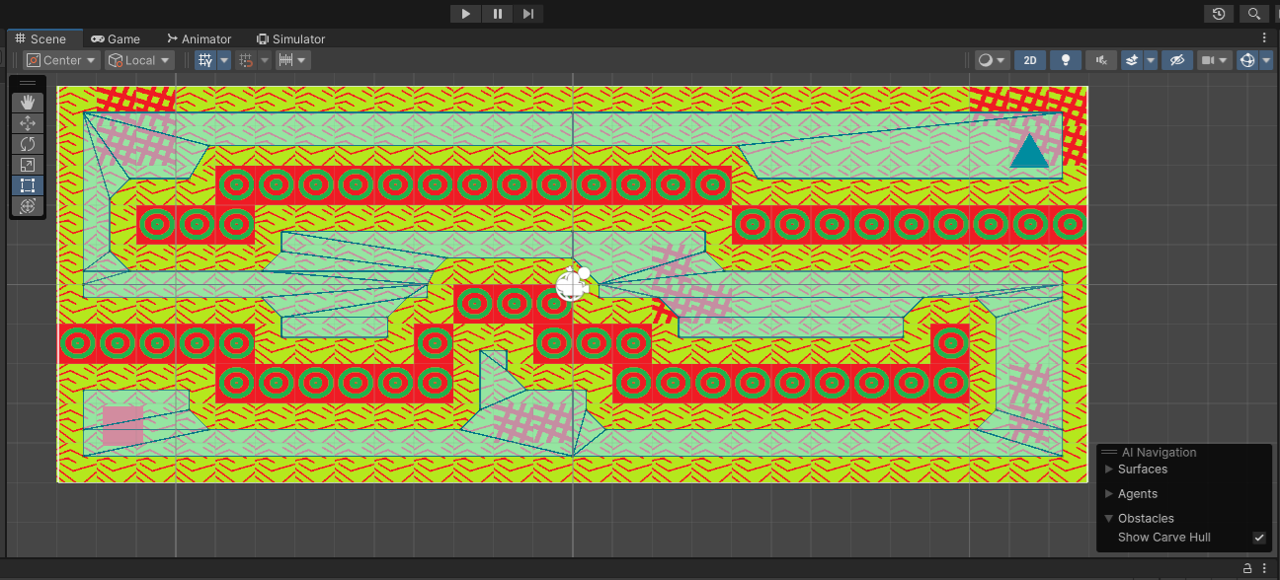The image size is (1280, 580).
Task: Click the Step frame button
Action: click(528, 14)
